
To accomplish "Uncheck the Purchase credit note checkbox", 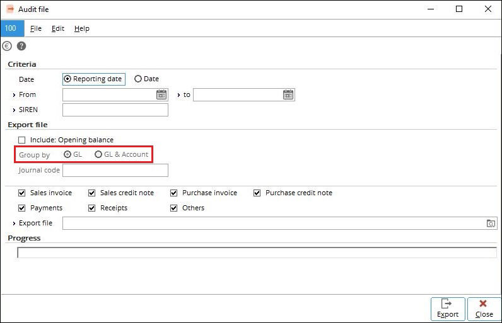I will [257, 193].
